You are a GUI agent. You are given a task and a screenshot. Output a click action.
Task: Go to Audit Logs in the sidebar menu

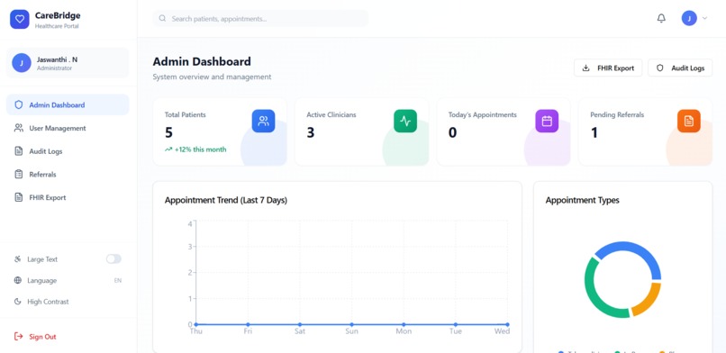click(x=68, y=151)
